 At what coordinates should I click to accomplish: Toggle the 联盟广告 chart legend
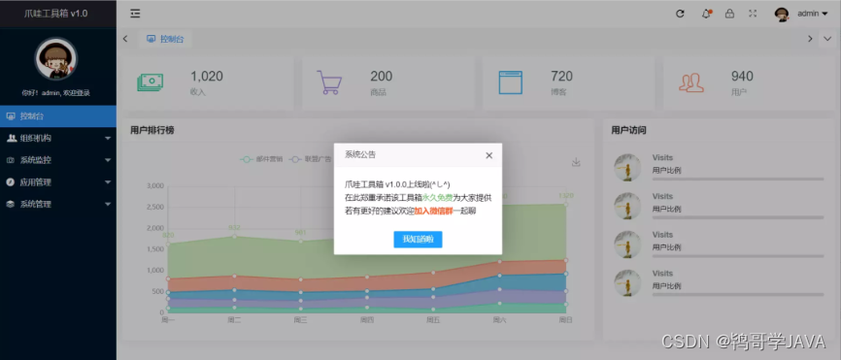310,159
